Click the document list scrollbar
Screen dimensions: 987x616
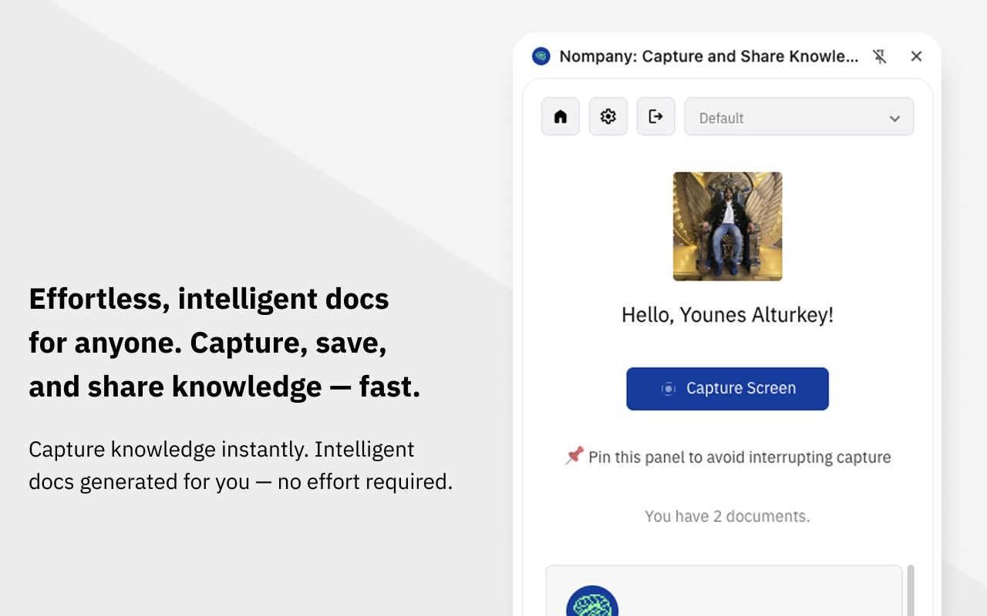[911, 590]
